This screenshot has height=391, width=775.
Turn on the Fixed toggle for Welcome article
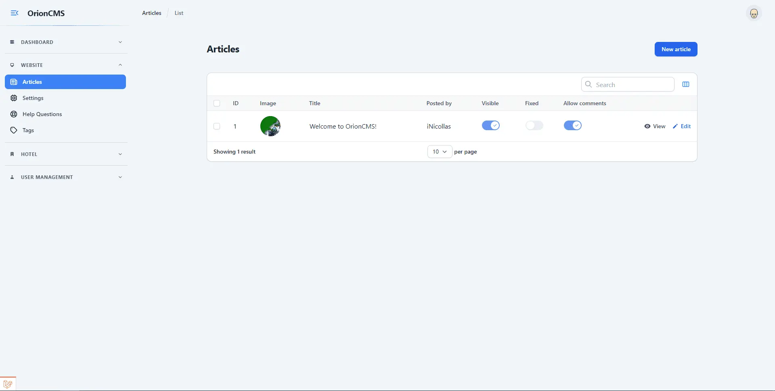534,125
